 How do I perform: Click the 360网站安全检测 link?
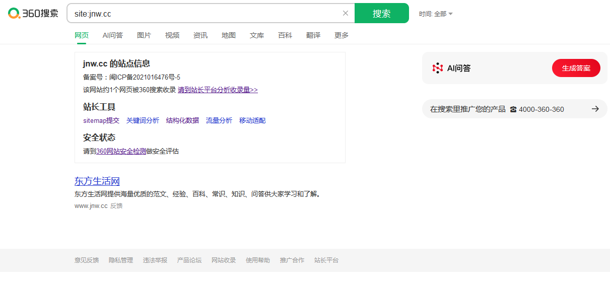121,151
